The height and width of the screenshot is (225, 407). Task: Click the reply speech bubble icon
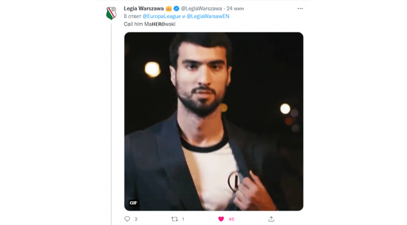[x=127, y=219]
